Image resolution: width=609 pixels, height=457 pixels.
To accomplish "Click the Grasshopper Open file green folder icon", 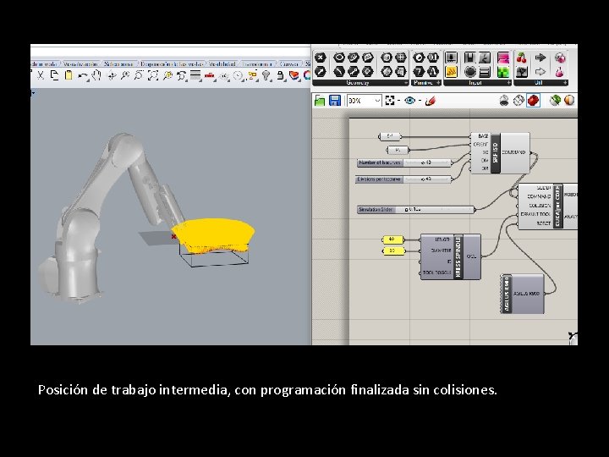I will click(x=320, y=101).
